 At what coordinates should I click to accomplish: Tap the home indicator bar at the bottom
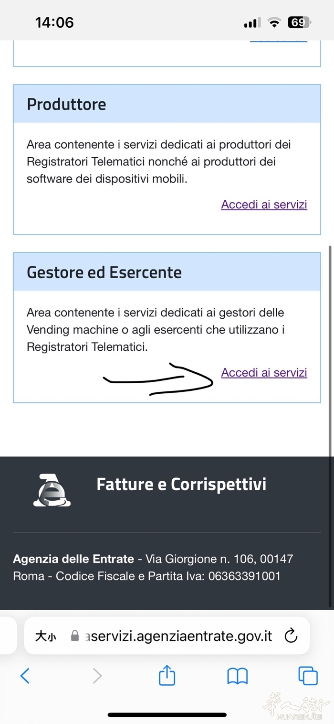pos(167,715)
